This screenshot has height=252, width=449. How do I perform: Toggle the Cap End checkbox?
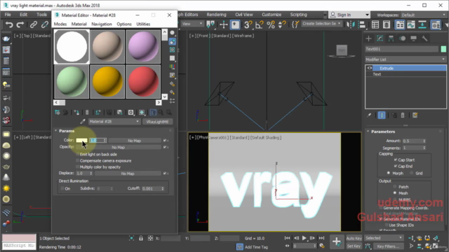coord(396,167)
